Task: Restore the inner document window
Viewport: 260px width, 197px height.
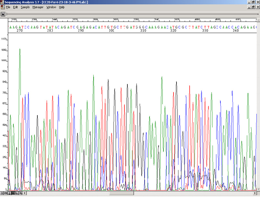Action: [253, 7]
